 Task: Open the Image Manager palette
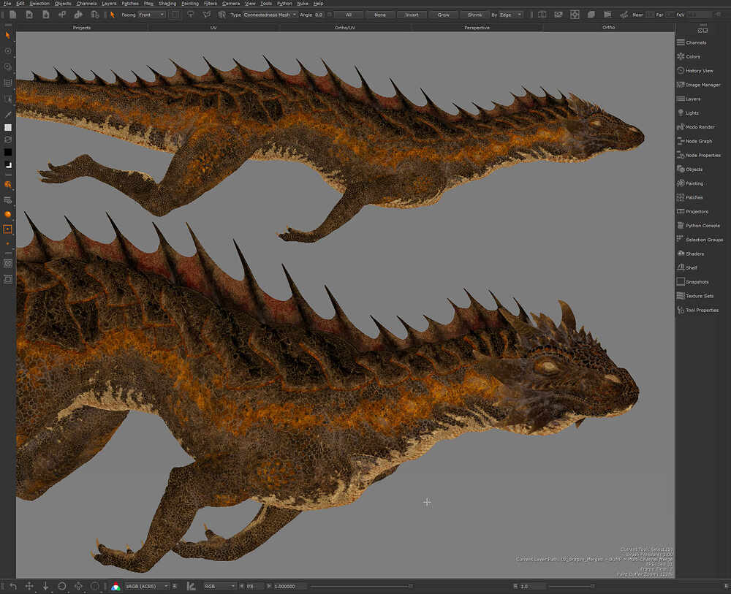pyautogui.click(x=698, y=85)
